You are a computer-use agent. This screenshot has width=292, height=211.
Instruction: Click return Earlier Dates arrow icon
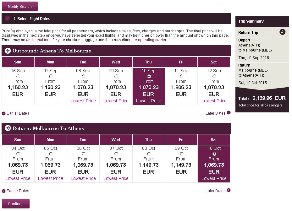[3, 191]
